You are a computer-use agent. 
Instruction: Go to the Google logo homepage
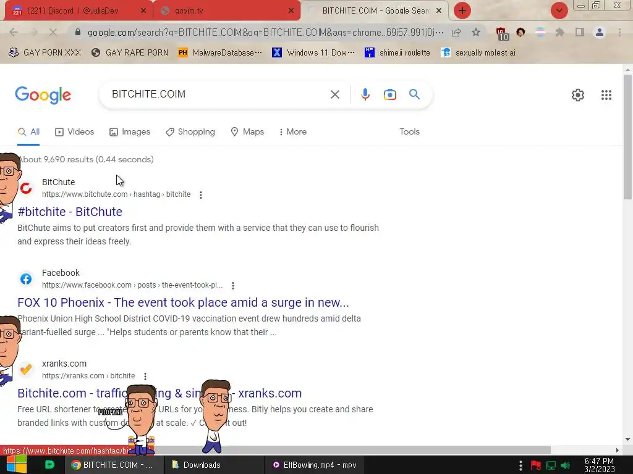(43, 95)
